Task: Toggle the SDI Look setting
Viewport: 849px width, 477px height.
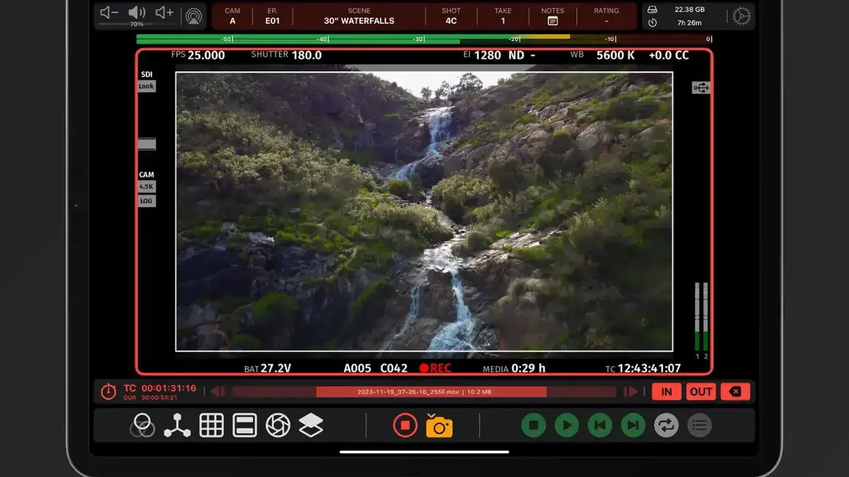Action: 147,86
